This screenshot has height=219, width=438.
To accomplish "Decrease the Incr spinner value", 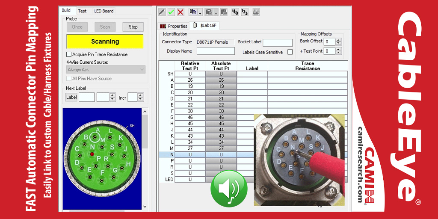I will (x=140, y=99).
